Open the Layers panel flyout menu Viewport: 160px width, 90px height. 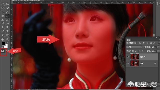(159, 40)
